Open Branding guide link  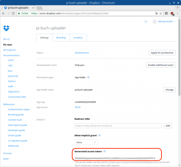tap(16, 115)
